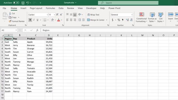Click the Align Left icon

67,20
